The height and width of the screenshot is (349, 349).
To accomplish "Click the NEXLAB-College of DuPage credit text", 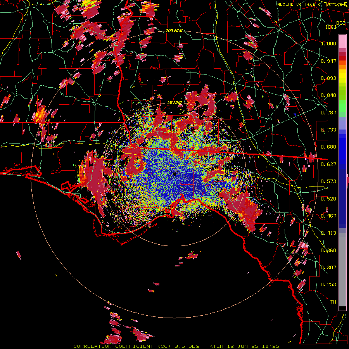I will point(312,4).
